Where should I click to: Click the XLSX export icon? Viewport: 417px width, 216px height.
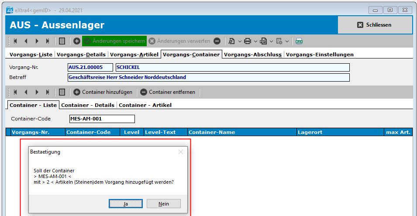[x=299, y=41]
